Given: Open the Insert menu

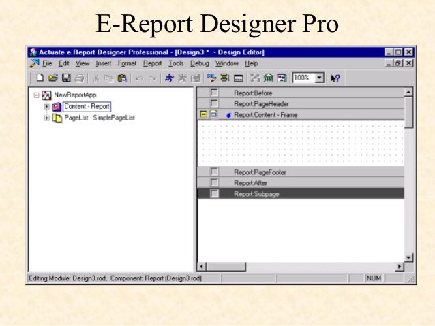Looking at the screenshot, I should (x=104, y=63).
